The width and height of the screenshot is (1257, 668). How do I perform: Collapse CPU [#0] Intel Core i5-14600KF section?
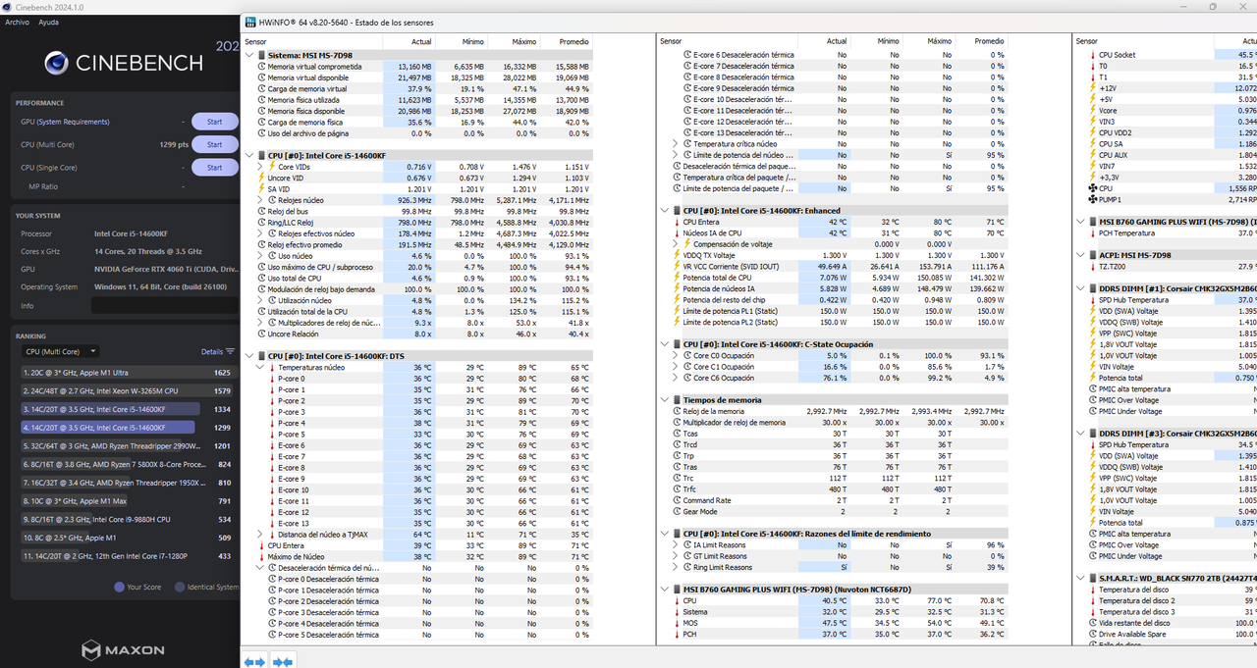click(248, 155)
